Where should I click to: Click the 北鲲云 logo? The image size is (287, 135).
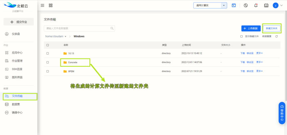[x=16, y=5]
